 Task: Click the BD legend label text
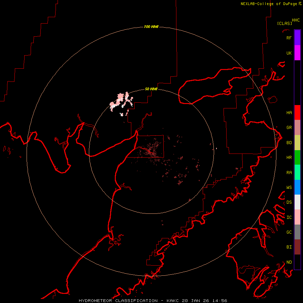289,142
